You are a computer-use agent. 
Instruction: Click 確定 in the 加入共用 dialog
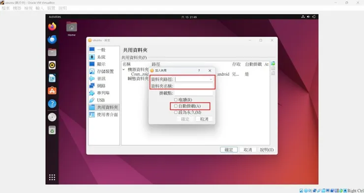click(185, 119)
